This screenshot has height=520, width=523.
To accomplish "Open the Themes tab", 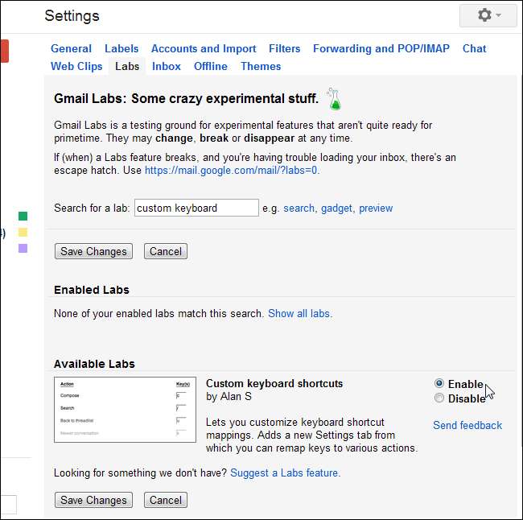I will tap(261, 66).
